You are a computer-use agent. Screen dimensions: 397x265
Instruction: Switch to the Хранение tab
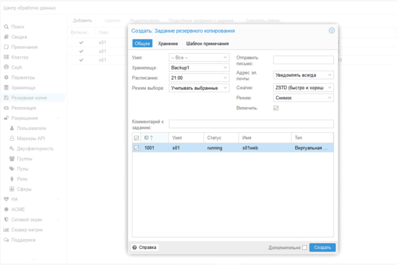click(x=168, y=44)
